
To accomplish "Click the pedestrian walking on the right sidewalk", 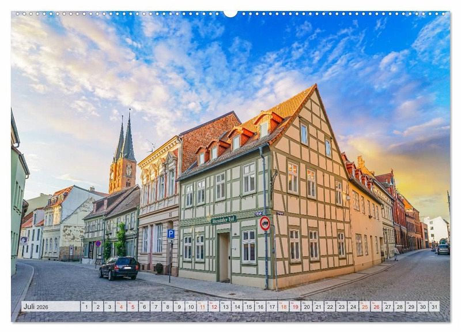I will tap(396, 253).
